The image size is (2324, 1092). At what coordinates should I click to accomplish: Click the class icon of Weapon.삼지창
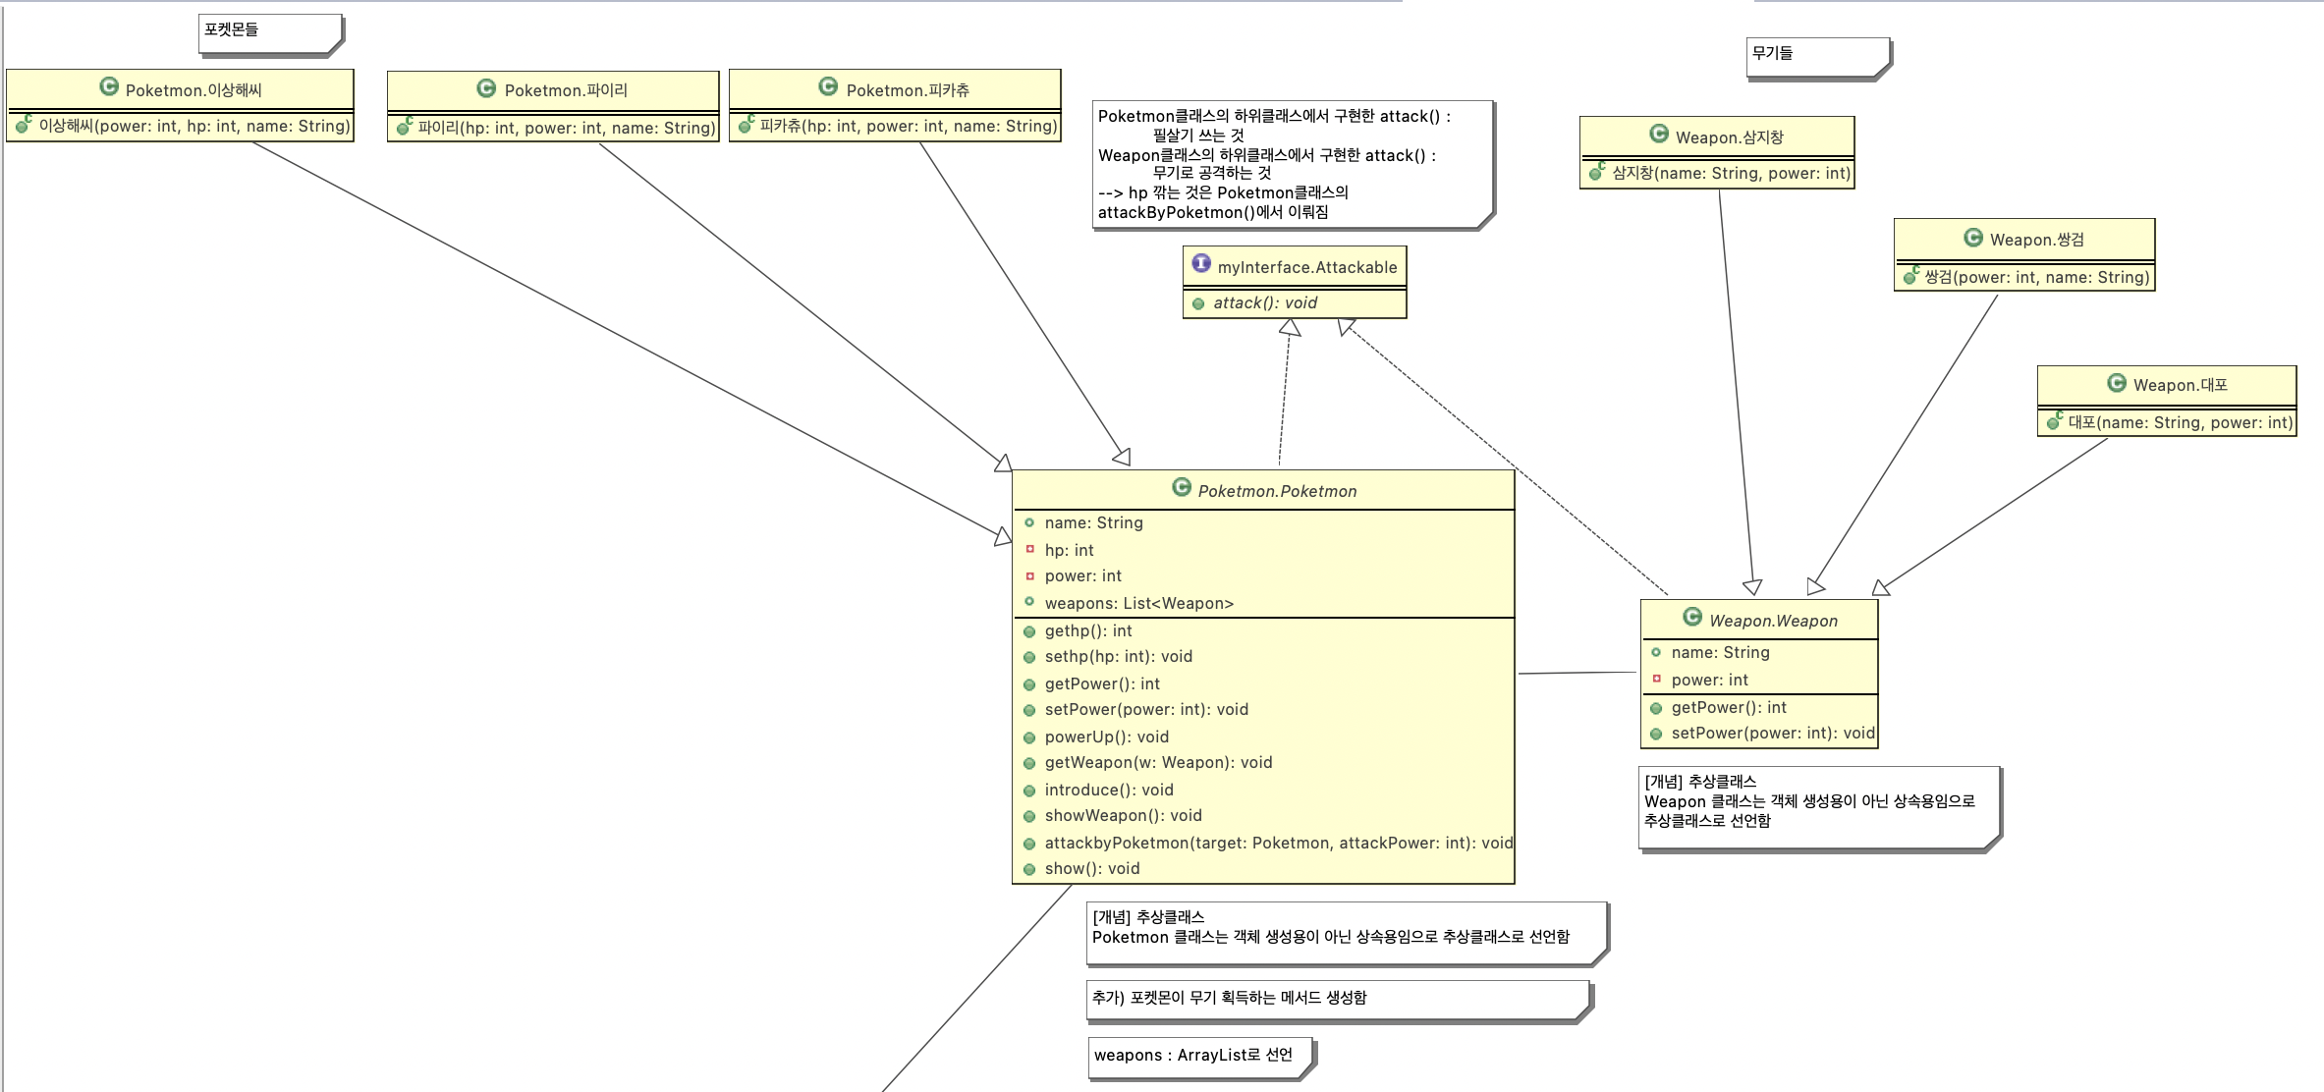tap(1658, 134)
